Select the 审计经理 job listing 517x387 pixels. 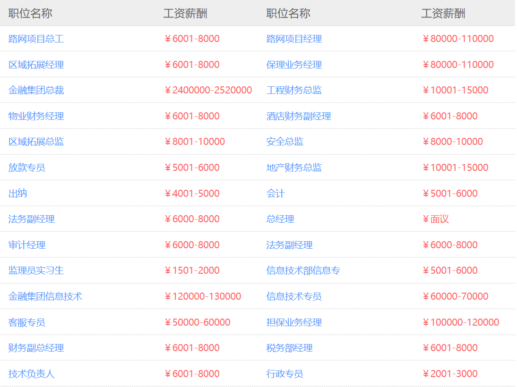coord(27,245)
